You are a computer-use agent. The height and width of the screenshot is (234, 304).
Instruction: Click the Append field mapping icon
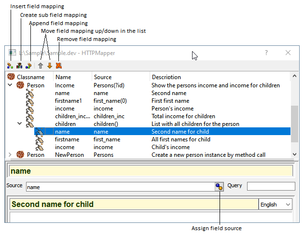coord(28,66)
